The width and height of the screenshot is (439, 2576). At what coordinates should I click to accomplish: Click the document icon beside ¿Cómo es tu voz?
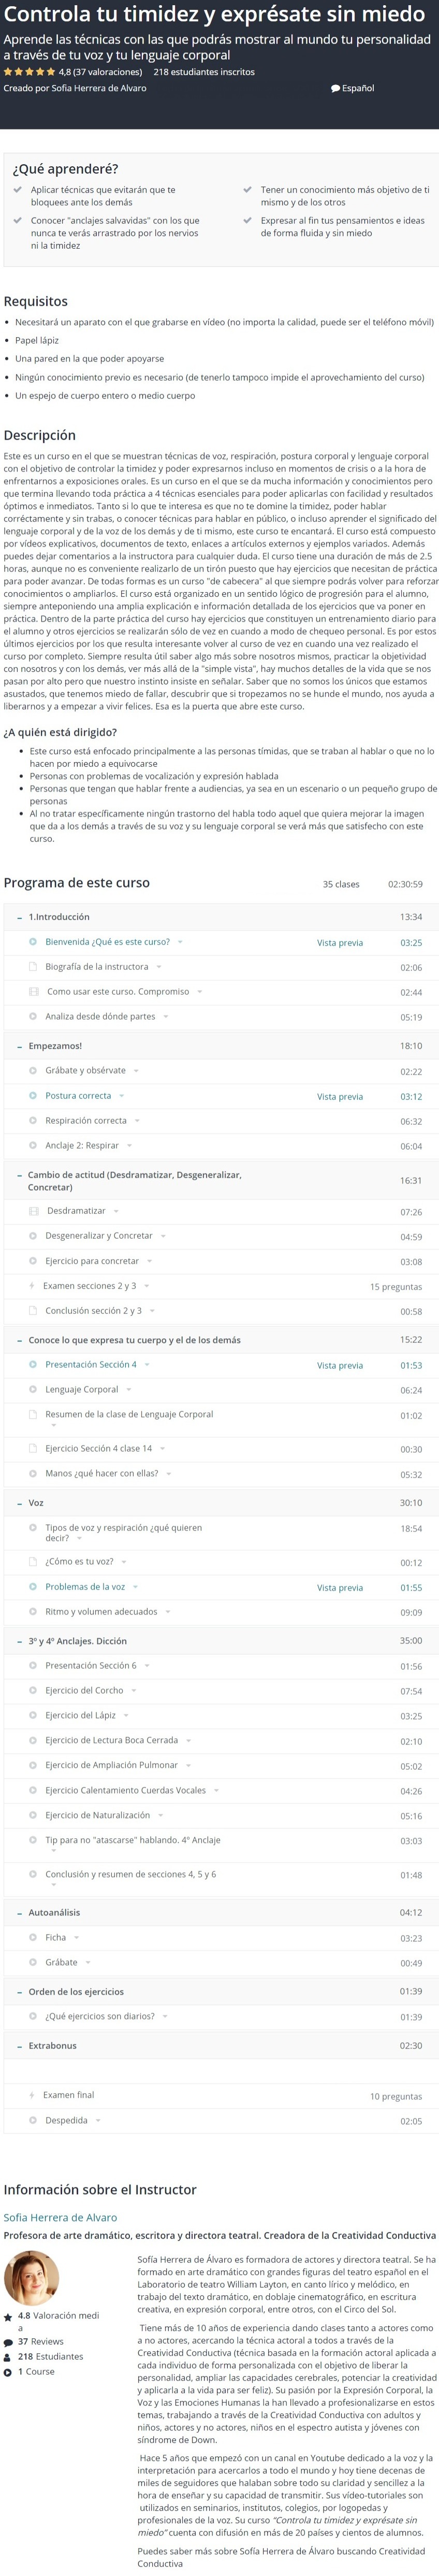click(x=33, y=1561)
